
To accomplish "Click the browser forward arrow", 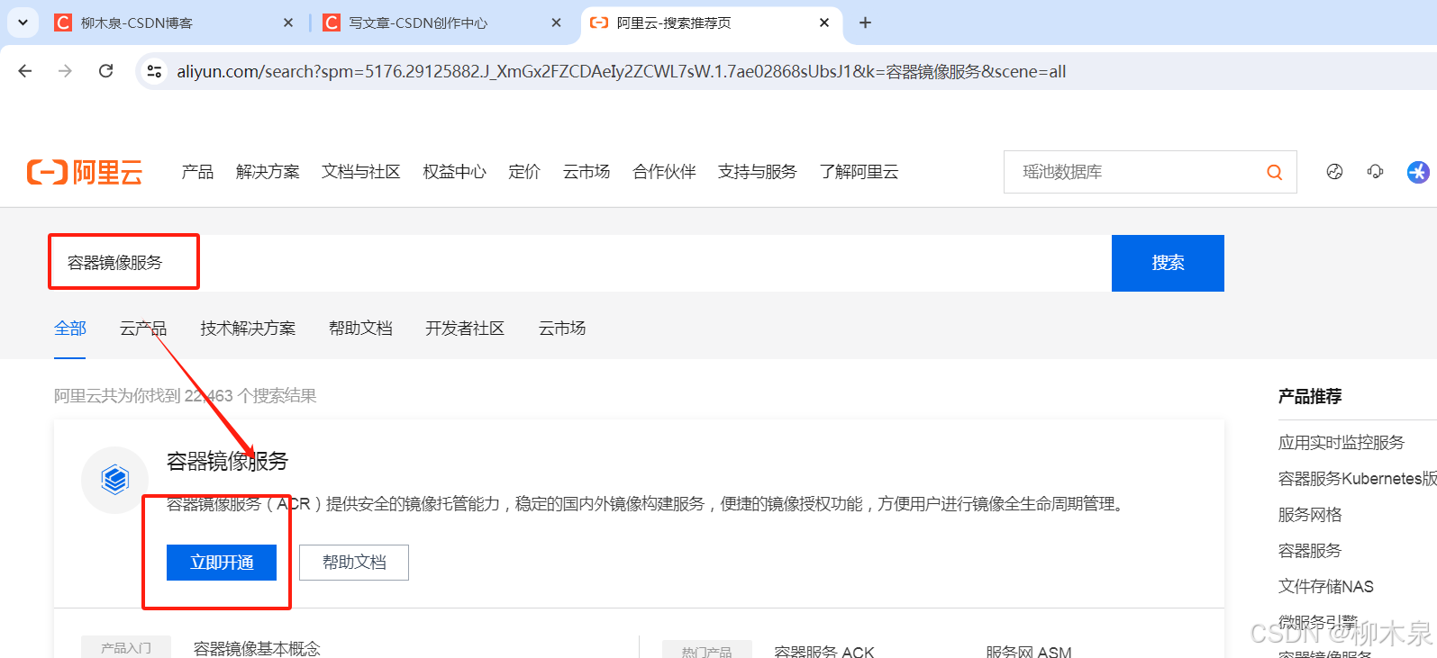I will click(x=65, y=71).
